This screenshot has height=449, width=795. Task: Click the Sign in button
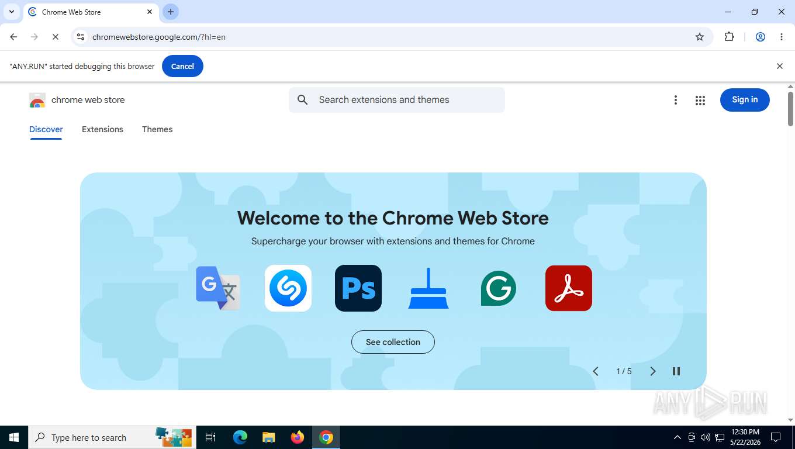point(745,100)
